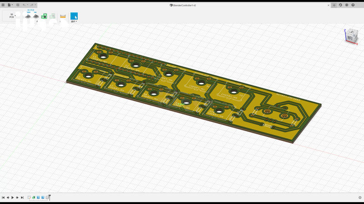
Task: Select the last gray timeline feature
Action: click(47, 197)
